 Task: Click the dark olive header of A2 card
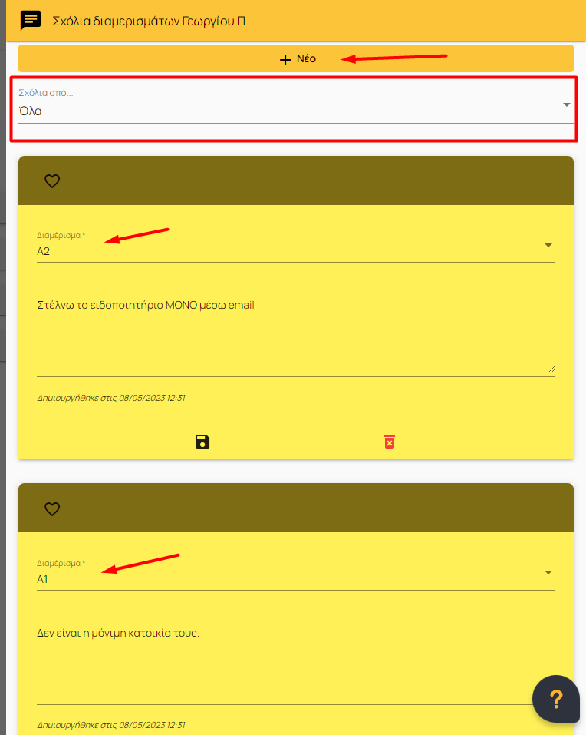[x=296, y=180]
